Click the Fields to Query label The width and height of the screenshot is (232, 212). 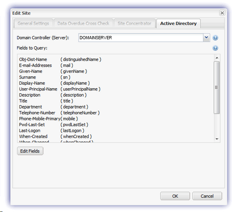click(x=32, y=48)
